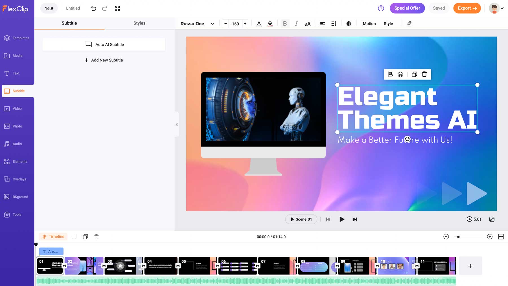Collapse the left panel with the chevron
Viewport: 508px width, 286px height.
click(x=177, y=124)
